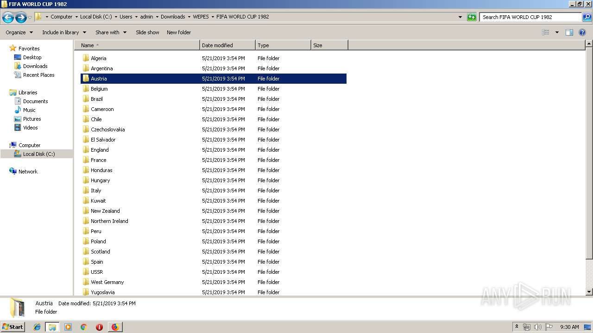The width and height of the screenshot is (593, 333).
Task: Click the Brazil folder icon
Action: 86,99
